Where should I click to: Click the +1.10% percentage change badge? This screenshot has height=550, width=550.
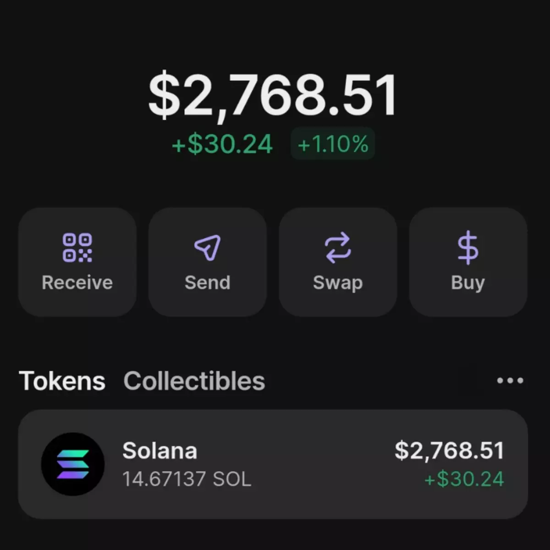333,144
